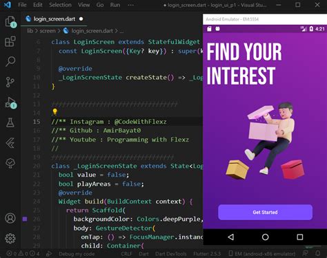Open the View menu

(83, 5)
